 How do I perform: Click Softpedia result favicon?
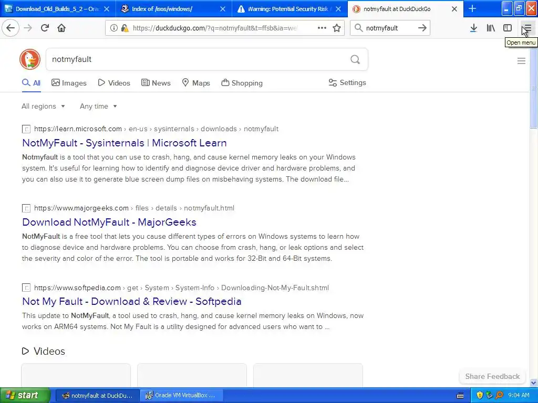[26, 288]
